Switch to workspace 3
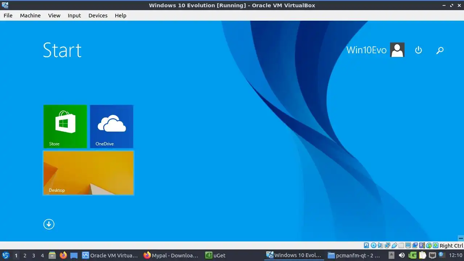 pos(33,256)
